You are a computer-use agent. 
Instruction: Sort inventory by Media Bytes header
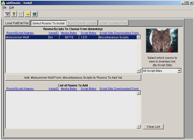coord(69,33)
